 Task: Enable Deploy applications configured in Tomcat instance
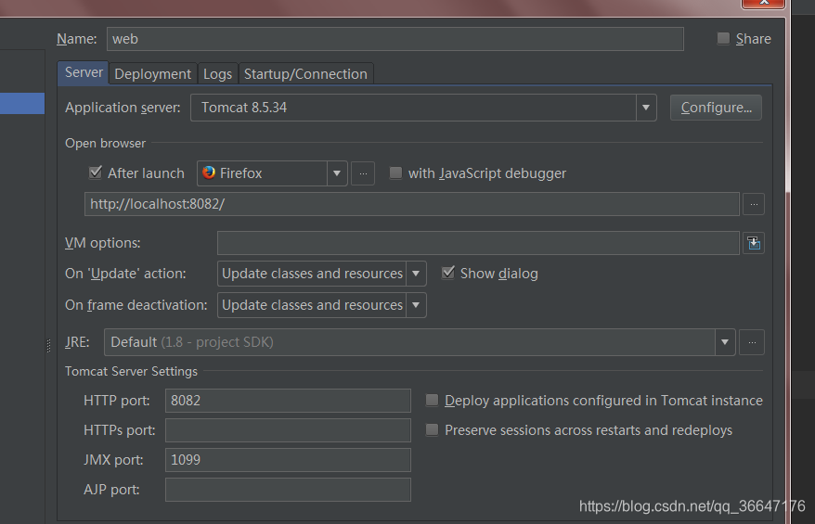coord(432,400)
